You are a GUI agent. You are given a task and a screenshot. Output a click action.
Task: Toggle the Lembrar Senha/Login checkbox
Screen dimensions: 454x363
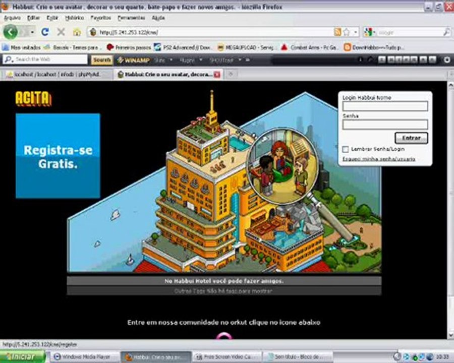click(x=345, y=149)
